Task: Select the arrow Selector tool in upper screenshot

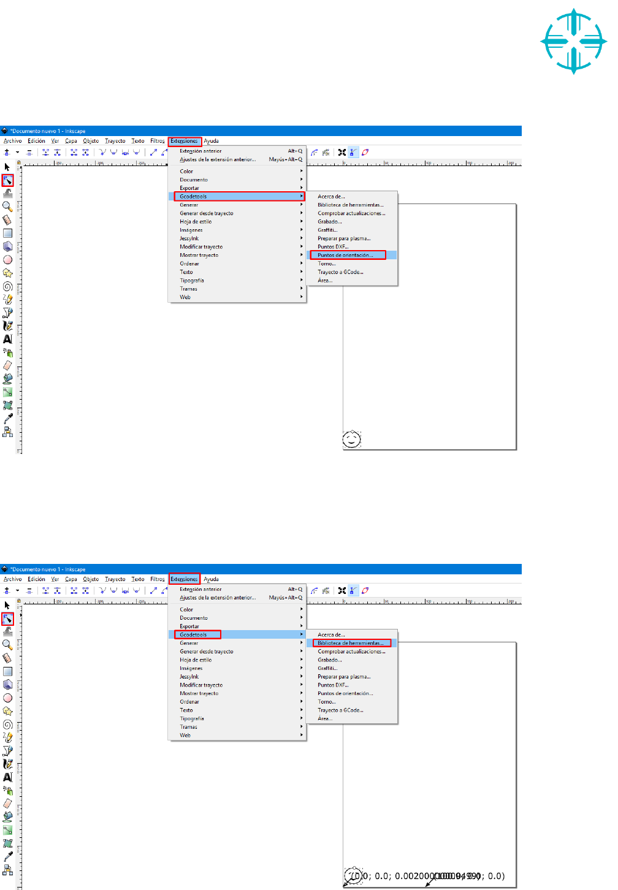Action: coord(7,167)
